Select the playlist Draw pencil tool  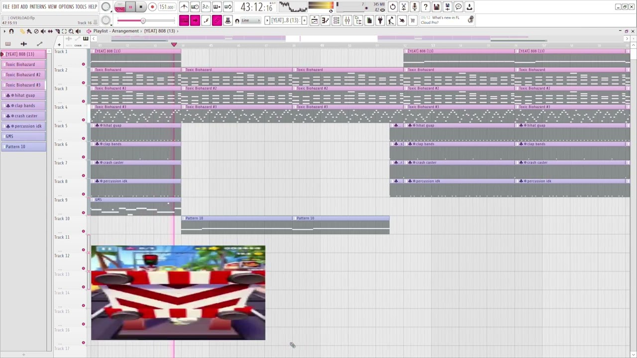(22, 31)
